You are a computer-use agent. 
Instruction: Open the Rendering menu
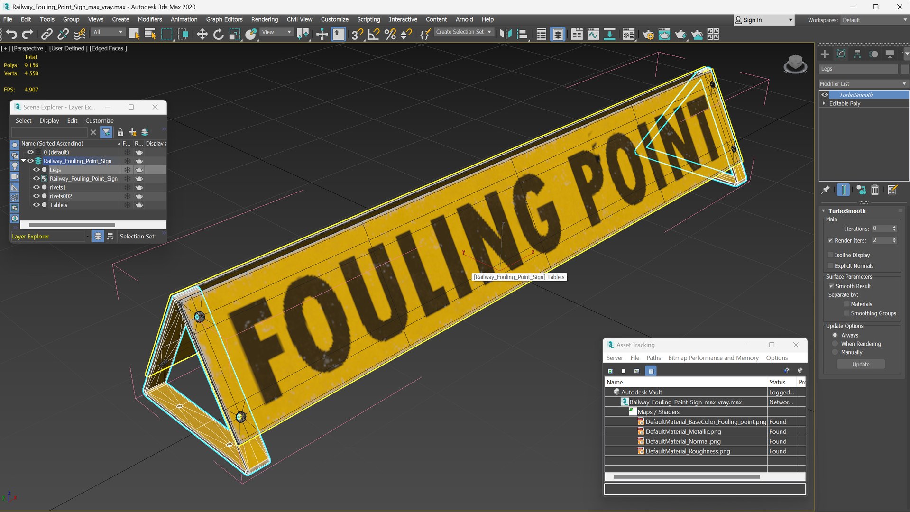[264, 19]
